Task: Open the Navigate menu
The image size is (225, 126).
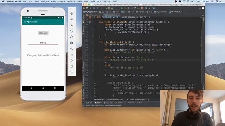Action: tap(45, 1)
